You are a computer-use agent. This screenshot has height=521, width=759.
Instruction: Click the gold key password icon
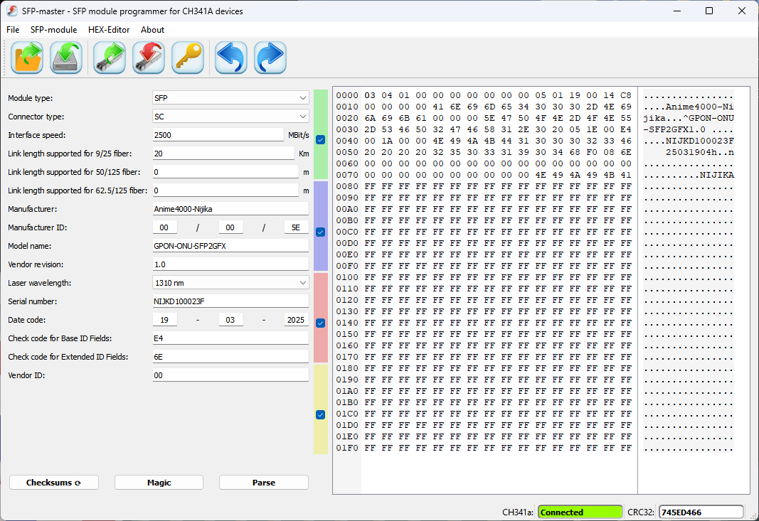(x=188, y=58)
